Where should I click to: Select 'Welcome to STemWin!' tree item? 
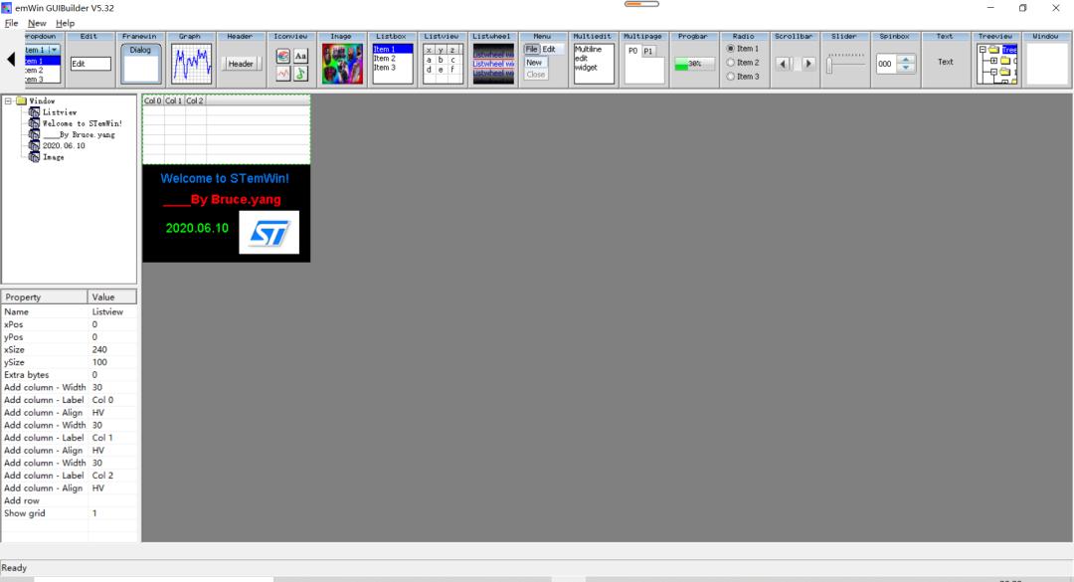[x=83, y=123]
